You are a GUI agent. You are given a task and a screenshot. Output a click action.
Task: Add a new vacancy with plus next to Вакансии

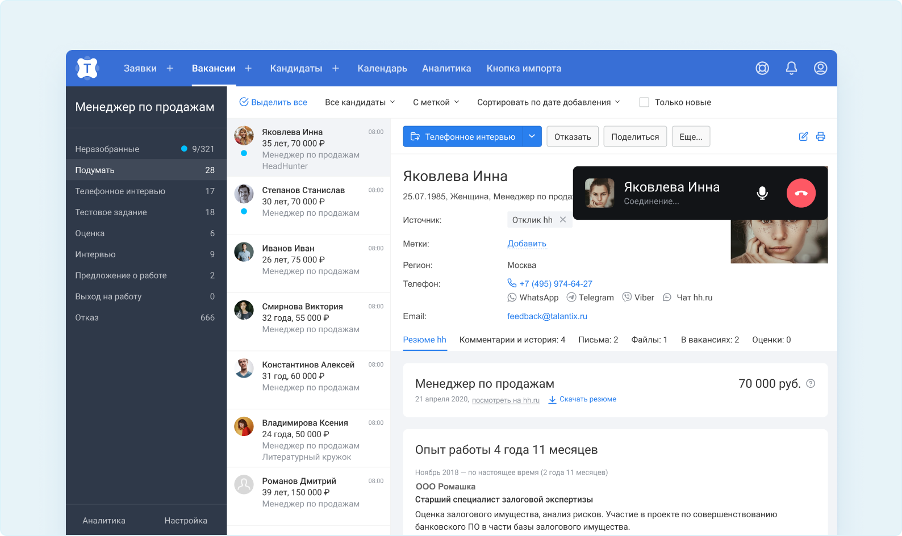coord(248,68)
